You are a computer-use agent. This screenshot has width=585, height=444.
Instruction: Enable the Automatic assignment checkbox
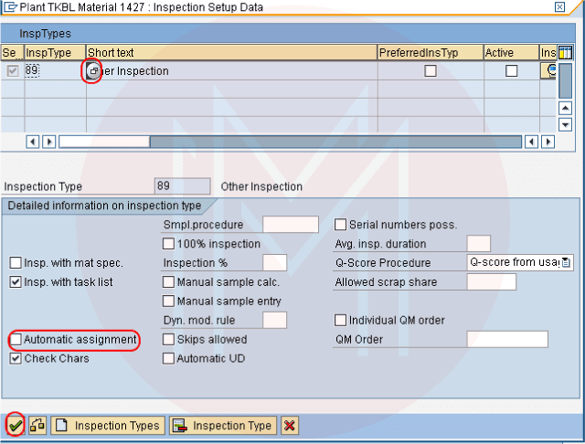(x=16, y=340)
